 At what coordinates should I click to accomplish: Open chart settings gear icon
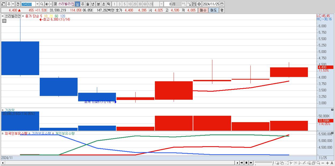pyautogui.click(x=199, y=4)
